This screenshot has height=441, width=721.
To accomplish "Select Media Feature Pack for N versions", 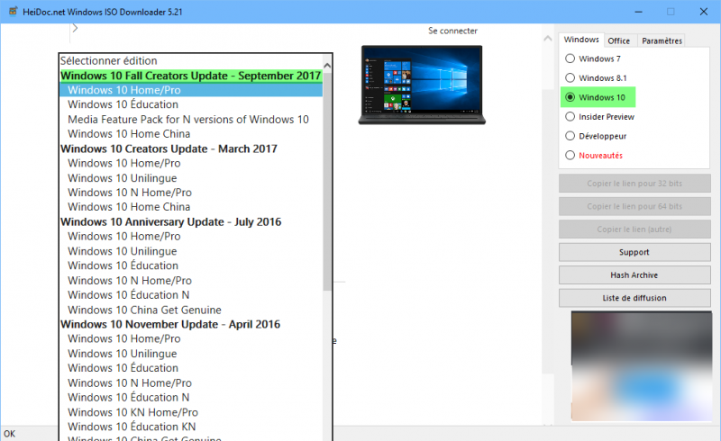I will (x=191, y=120).
